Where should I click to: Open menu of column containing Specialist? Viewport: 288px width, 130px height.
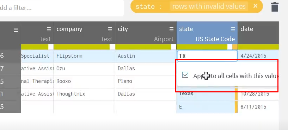49,29
